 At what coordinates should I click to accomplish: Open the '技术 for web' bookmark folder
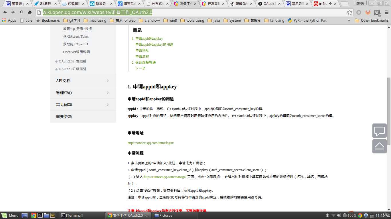(123, 20)
